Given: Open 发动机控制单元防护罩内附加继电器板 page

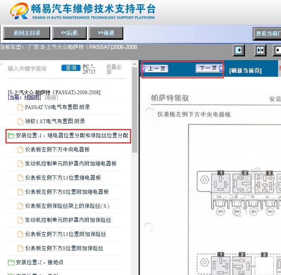Looking at the screenshot, I should coord(71,163).
